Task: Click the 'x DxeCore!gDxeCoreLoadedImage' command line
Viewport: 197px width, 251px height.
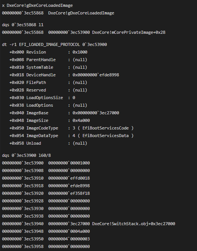Action: (x=37, y=5)
